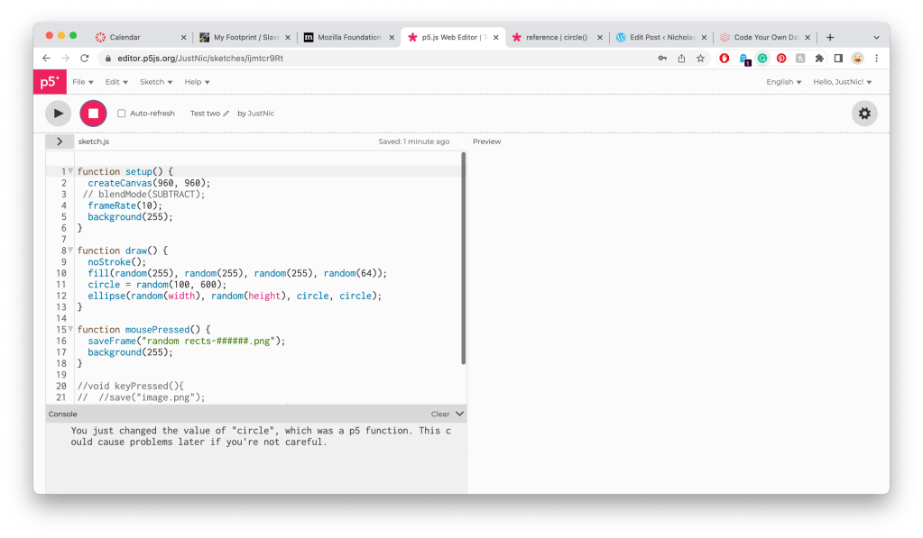The image size is (923, 538).
Task: Click the p5* logo
Action: pos(50,82)
